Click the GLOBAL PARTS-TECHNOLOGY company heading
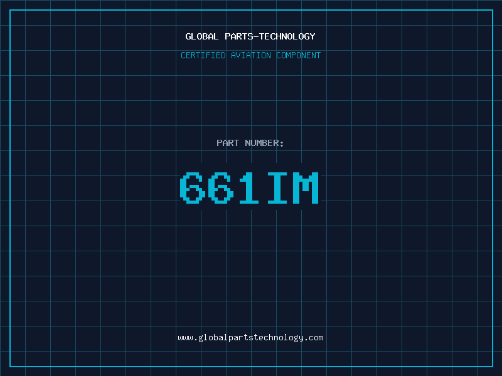The image size is (502, 376). pos(250,36)
